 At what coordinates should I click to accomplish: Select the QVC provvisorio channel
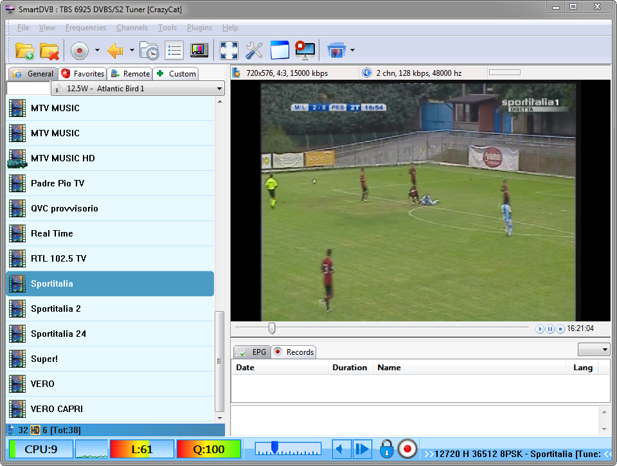110,209
